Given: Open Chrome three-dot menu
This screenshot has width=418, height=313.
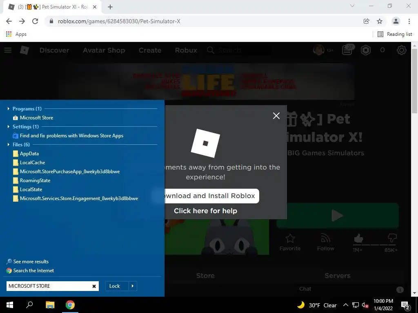Looking at the screenshot, I should tap(409, 21).
